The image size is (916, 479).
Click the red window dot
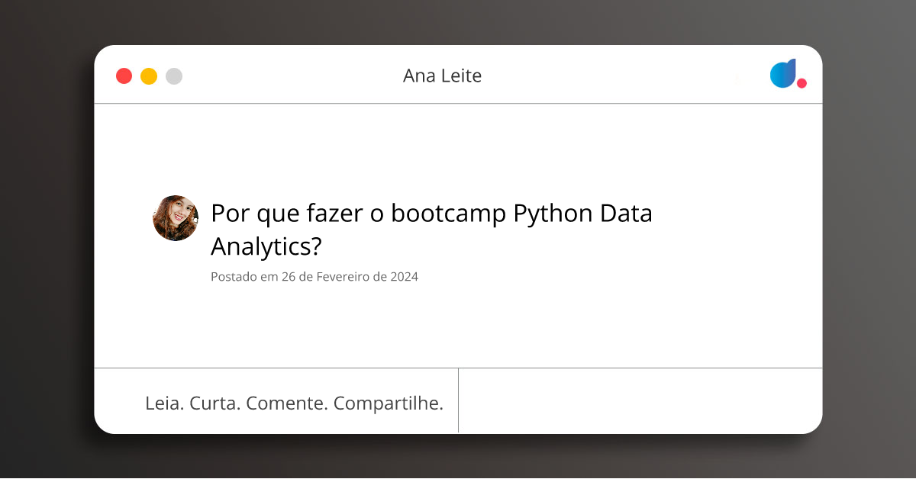[124, 76]
